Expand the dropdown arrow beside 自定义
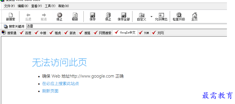This screenshot has width=235, height=104. 151,16
